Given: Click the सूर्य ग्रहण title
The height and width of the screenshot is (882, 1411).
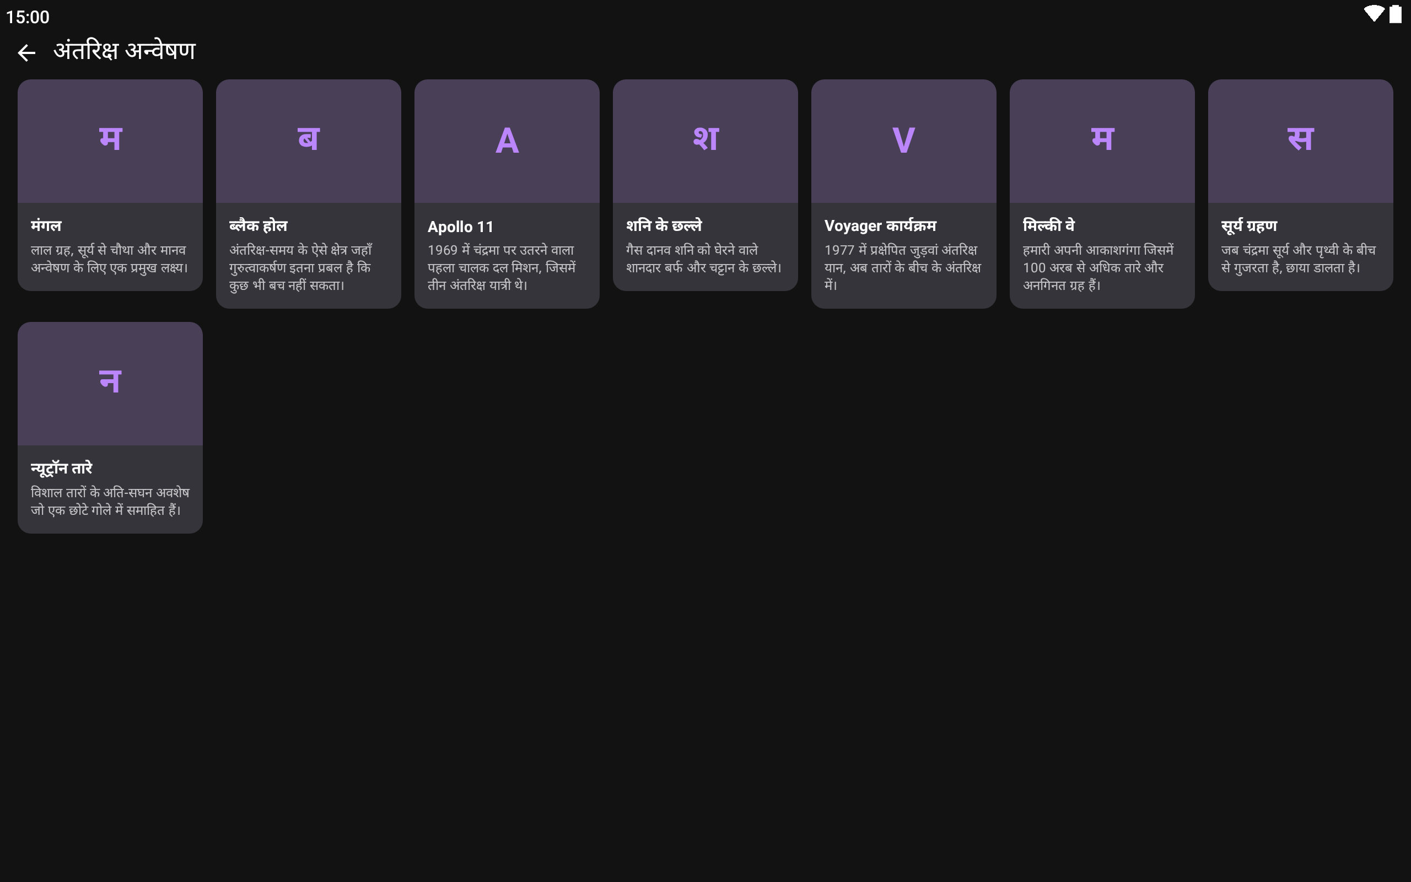Looking at the screenshot, I should [x=1249, y=226].
